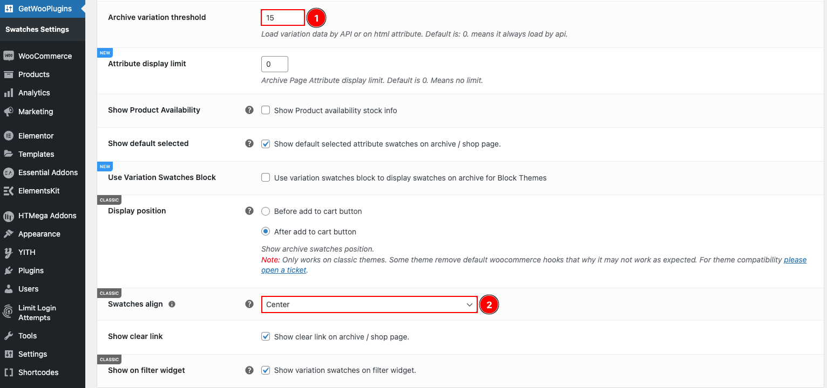
Task: Click the Archive variation threshold field
Action: point(283,18)
